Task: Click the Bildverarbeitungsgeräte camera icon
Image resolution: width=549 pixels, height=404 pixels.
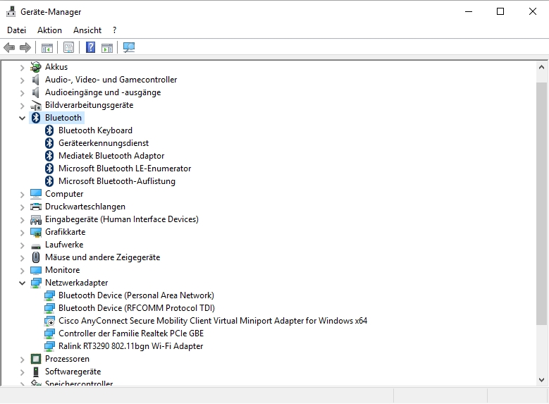Action: 36,105
